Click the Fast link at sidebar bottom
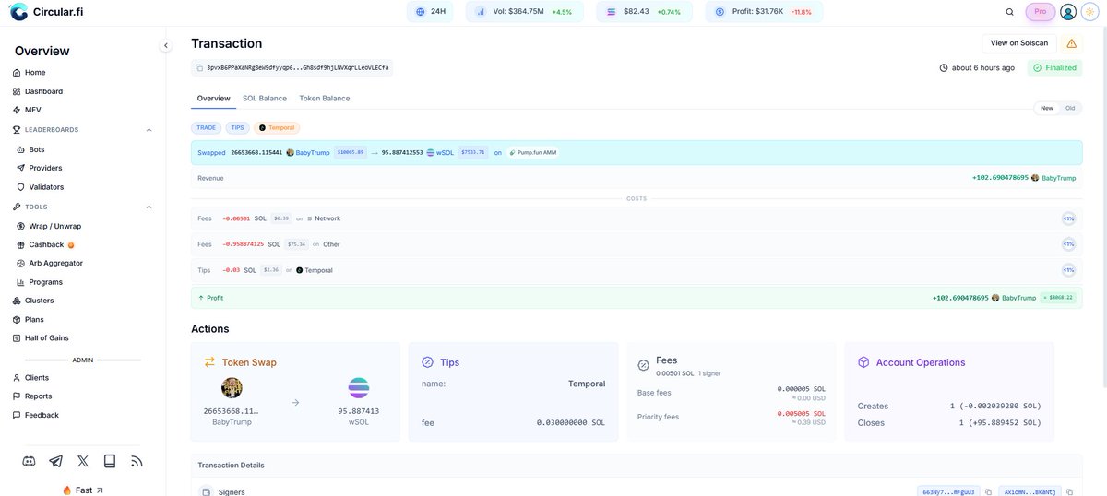1107x496 pixels. pyautogui.click(x=83, y=490)
